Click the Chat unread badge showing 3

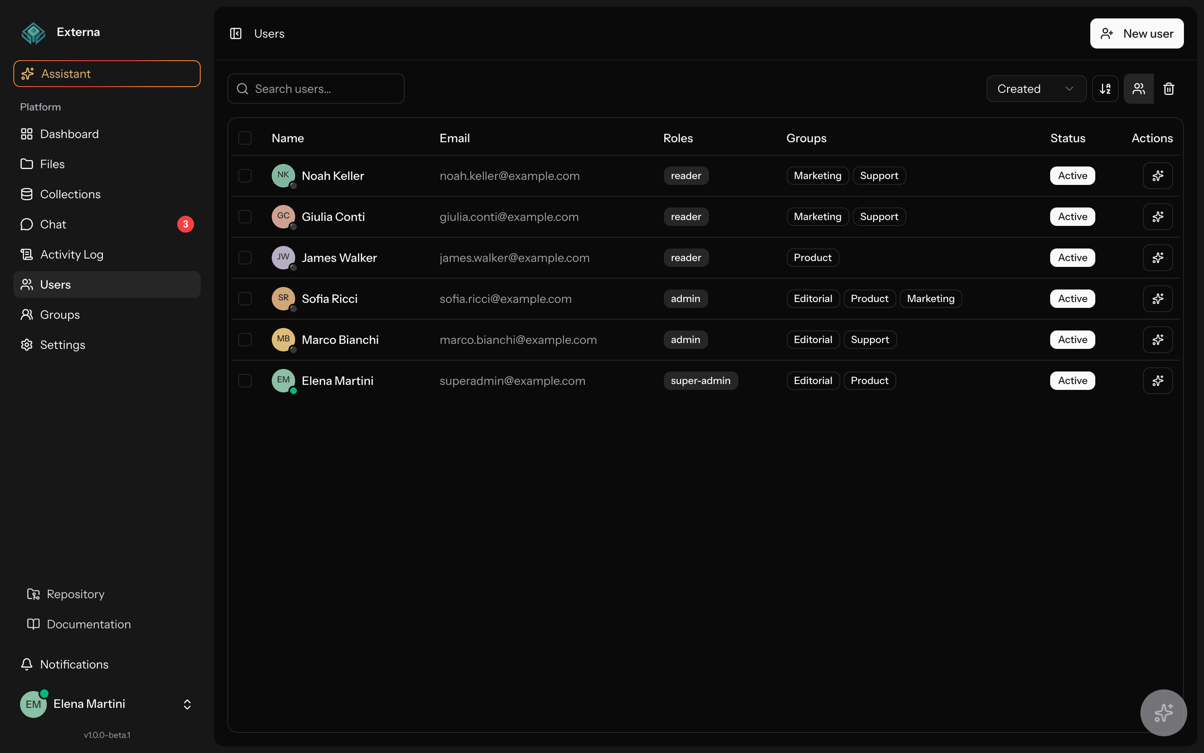coord(186,224)
